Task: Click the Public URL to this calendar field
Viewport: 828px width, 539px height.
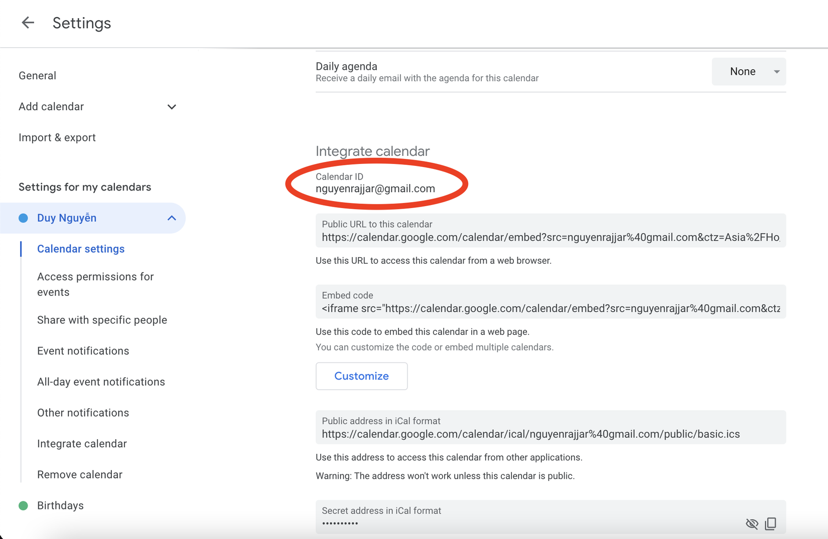Action: [x=550, y=237]
